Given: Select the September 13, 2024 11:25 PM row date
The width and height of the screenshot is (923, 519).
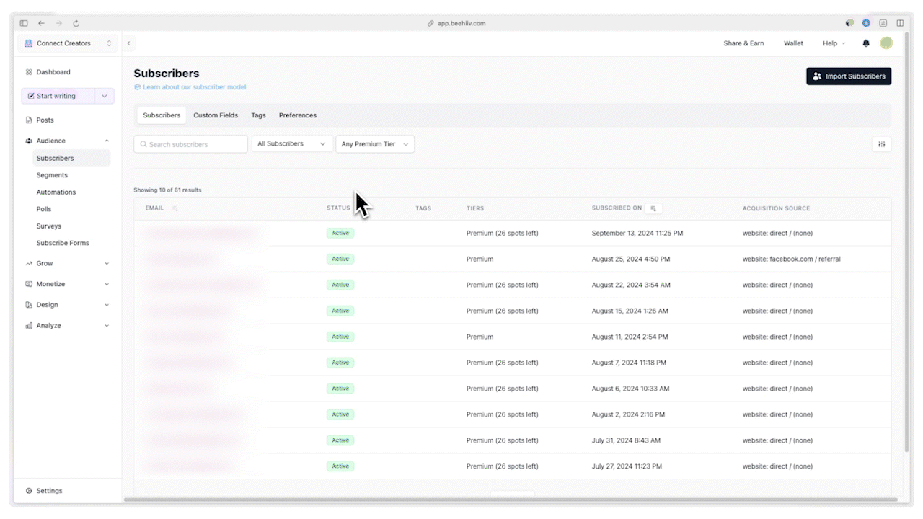Looking at the screenshot, I should pyautogui.click(x=637, y=234).
